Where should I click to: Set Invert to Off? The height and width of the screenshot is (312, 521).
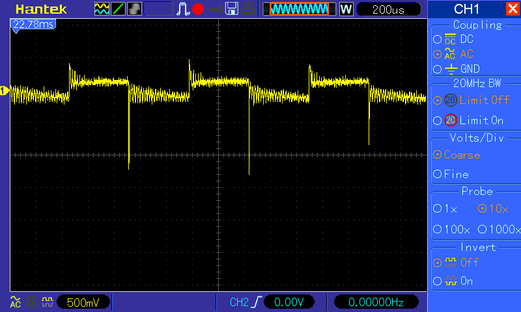[437, 263]
